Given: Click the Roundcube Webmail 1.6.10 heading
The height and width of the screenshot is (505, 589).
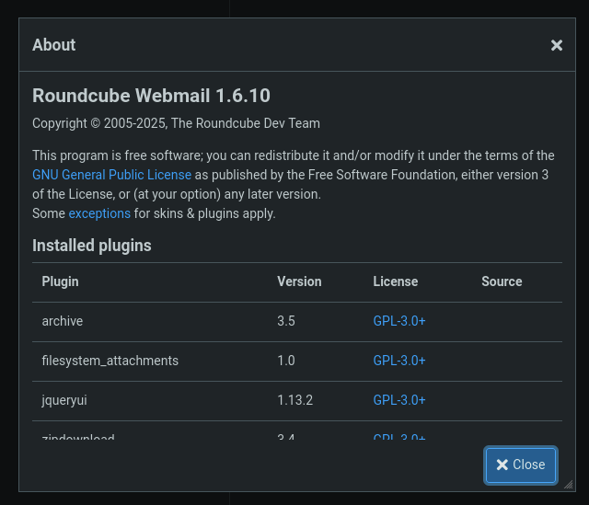Looking at the screenshot, I should click(x=151, y=96).
